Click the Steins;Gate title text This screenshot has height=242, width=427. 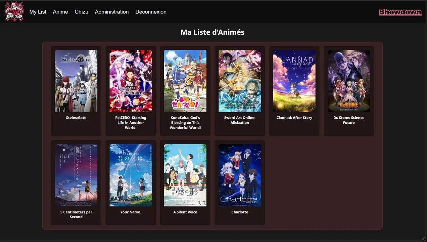(x=76, y=118)
